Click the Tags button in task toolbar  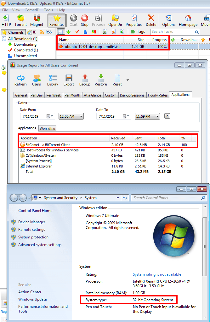(x=138, y=32)
